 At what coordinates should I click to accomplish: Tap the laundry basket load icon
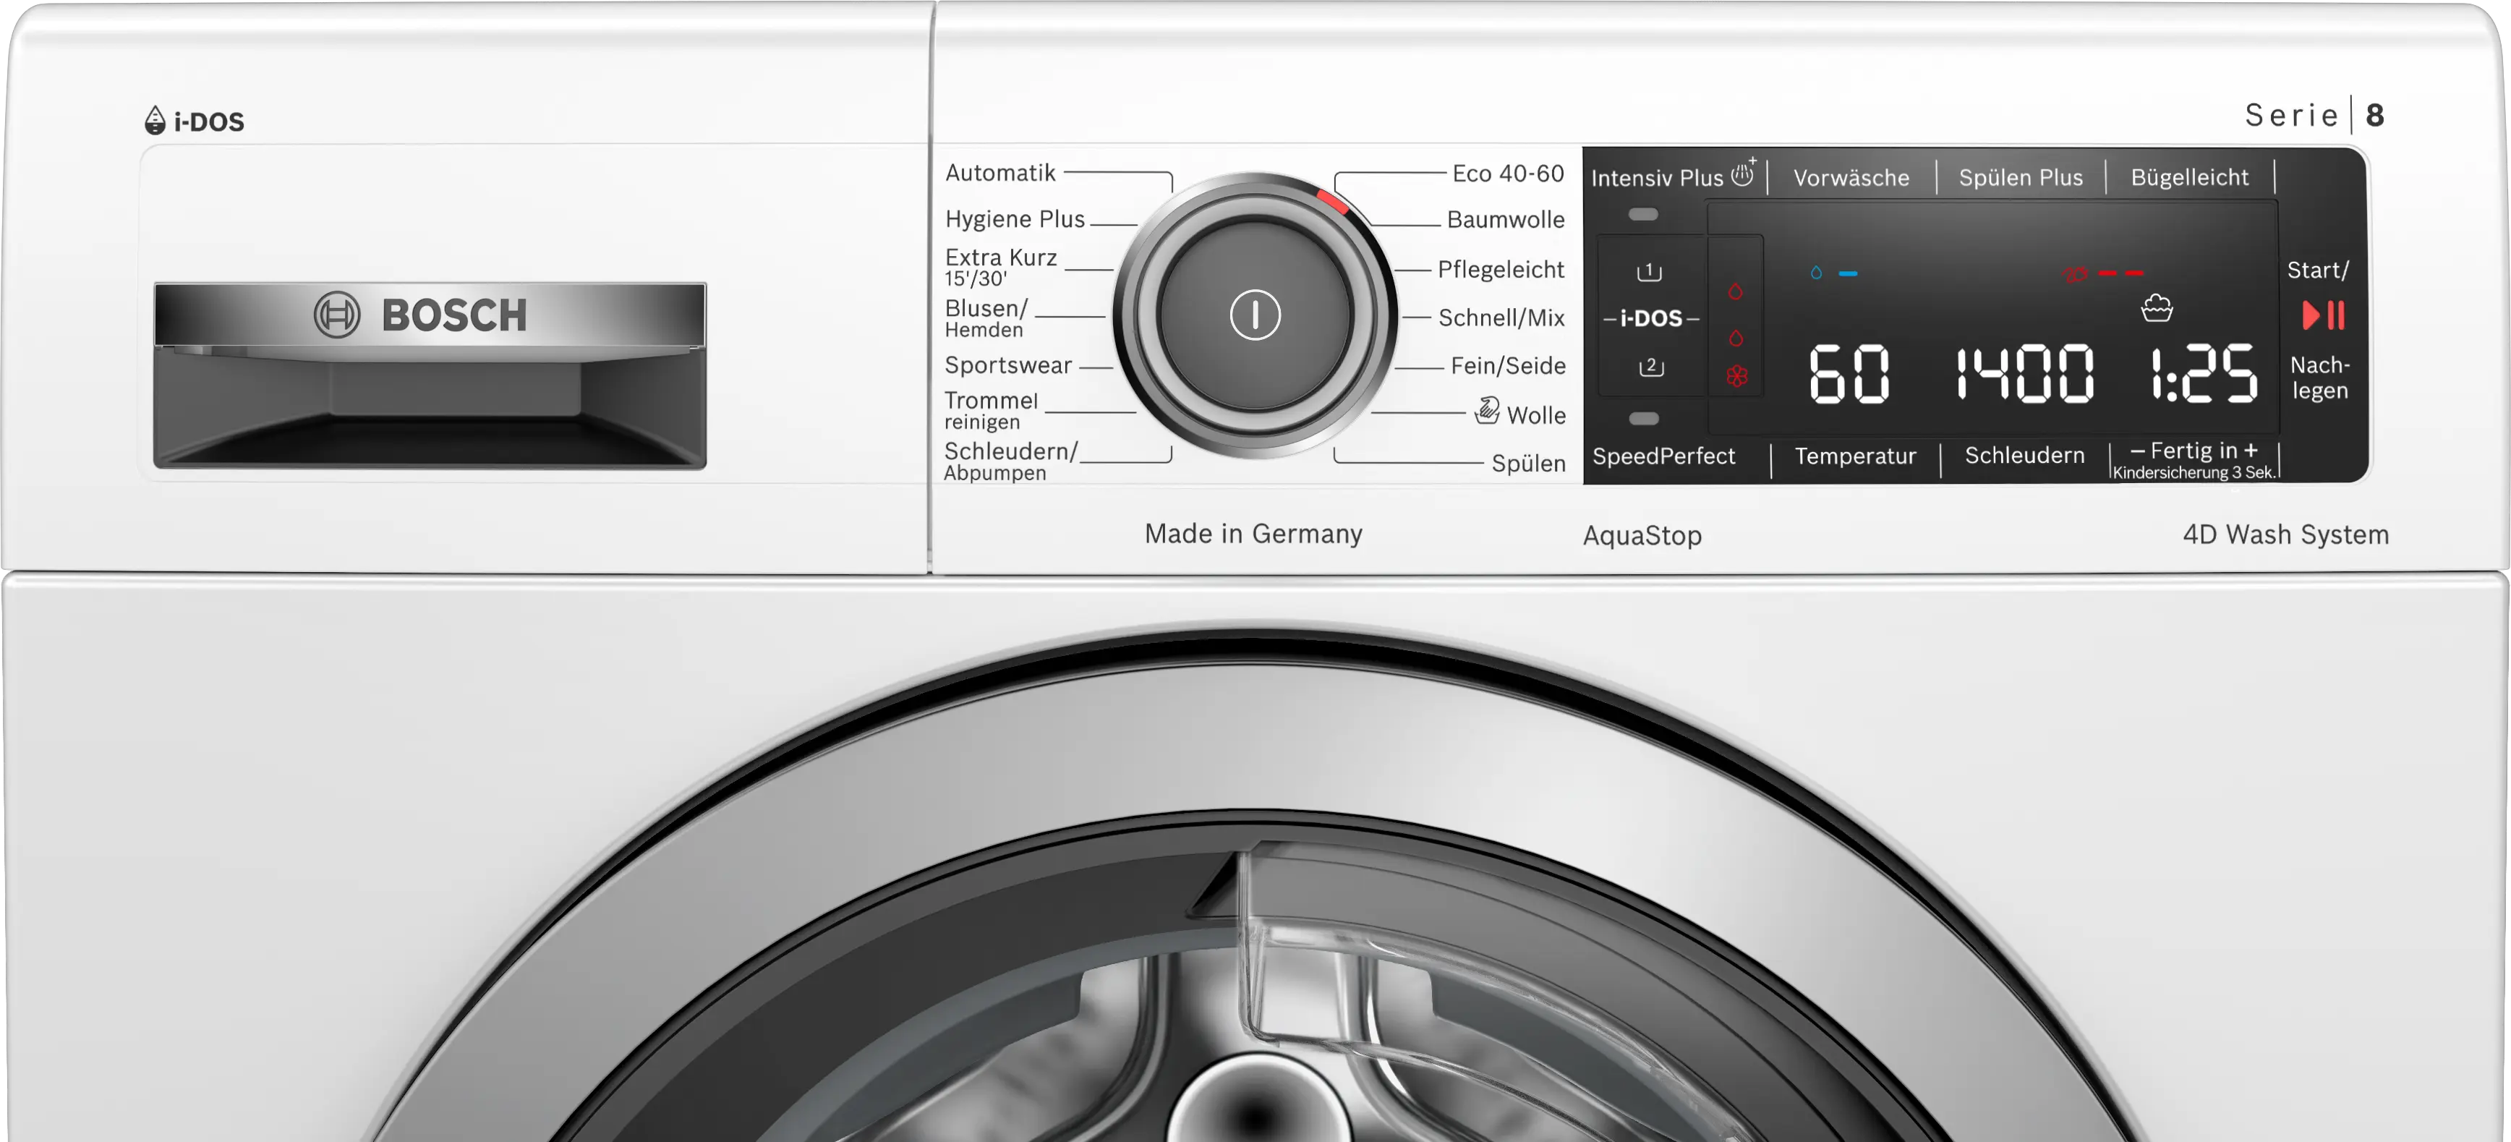click(x=2156, y=309)
